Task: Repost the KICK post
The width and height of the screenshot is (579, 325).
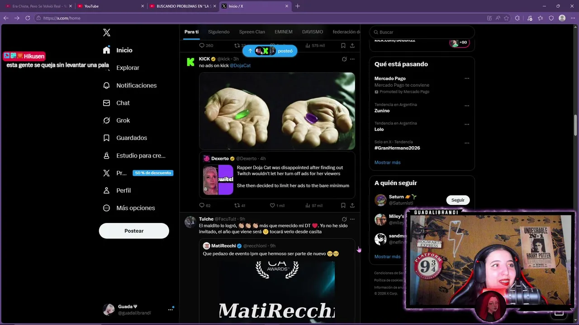Action: tap(237, 205)
